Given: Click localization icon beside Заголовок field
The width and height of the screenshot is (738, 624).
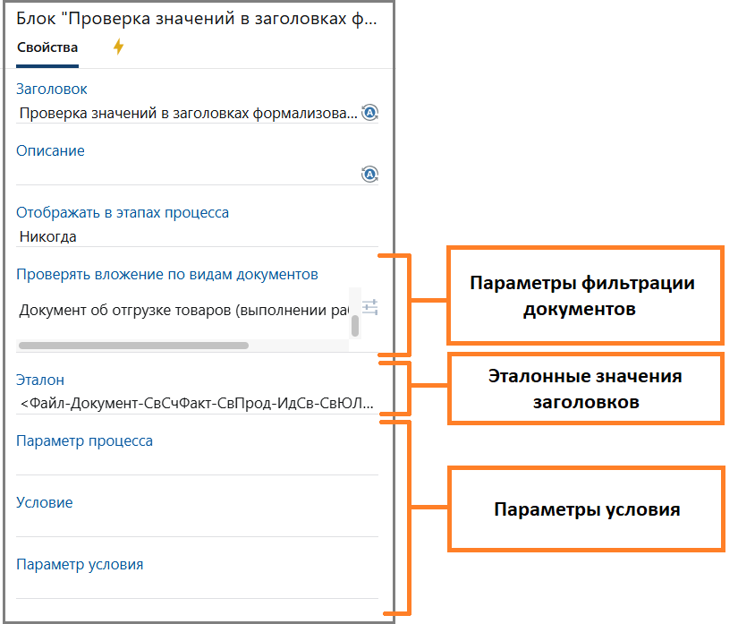Looking at the screenshot, I should (x=369, y=113).
